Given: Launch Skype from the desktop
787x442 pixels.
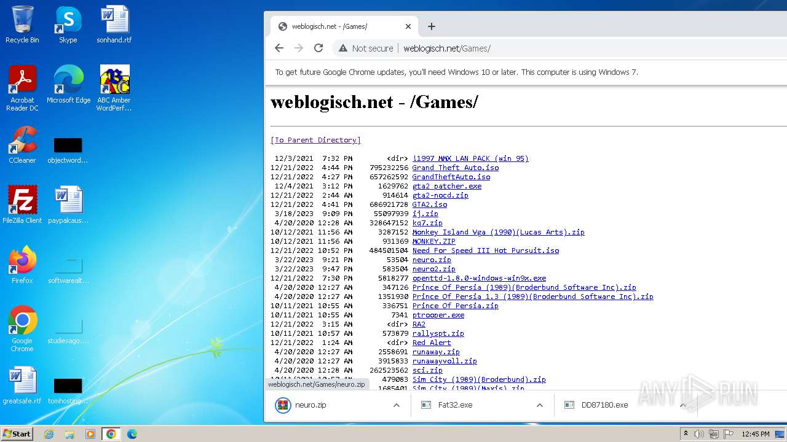Looking at the screenshot, I should [68, 25].
